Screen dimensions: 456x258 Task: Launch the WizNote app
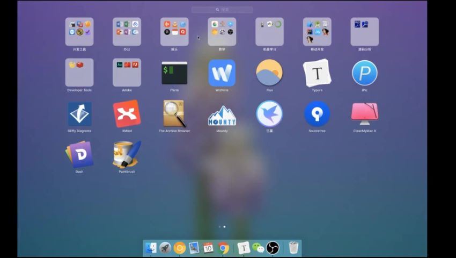(x=222, y=73)
